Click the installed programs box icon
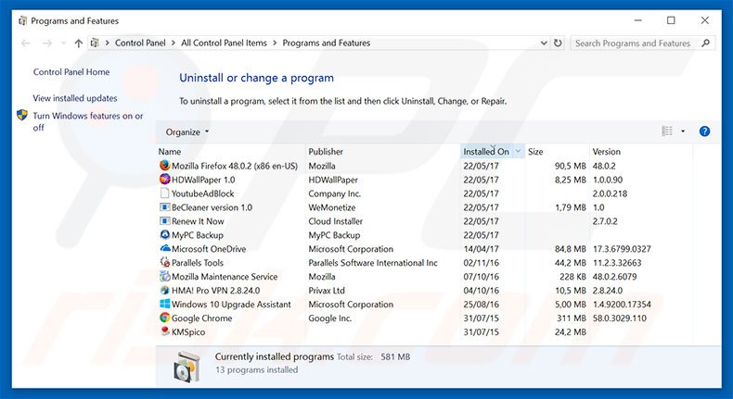This screenshot has width=733, height=399. (186, 367)
